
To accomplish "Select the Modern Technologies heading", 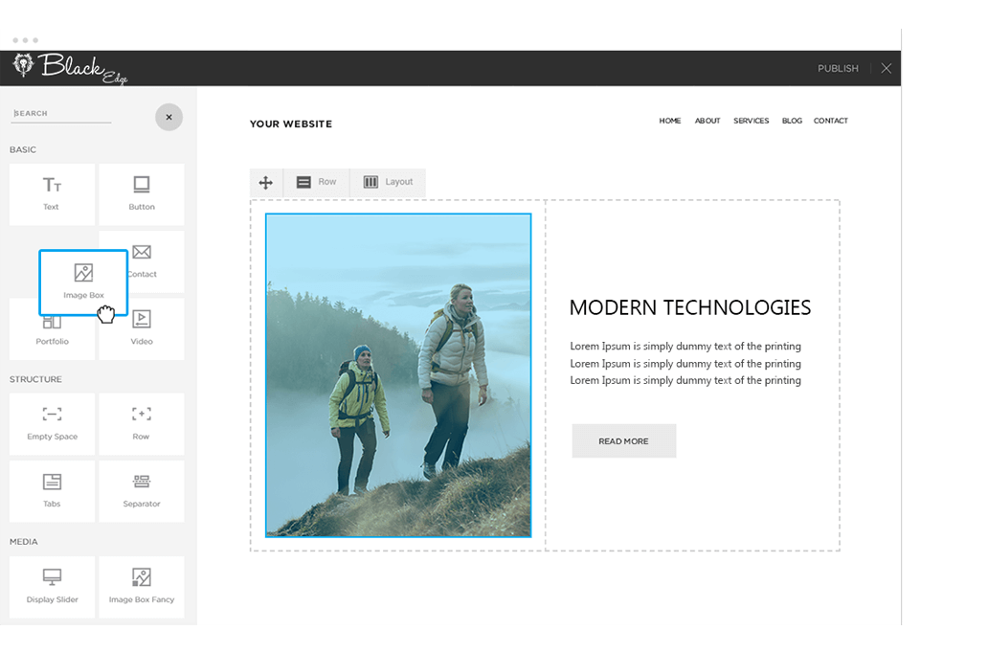I will click(690, 307).
